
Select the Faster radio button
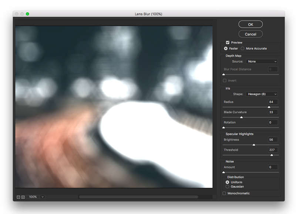click(226, 48)
